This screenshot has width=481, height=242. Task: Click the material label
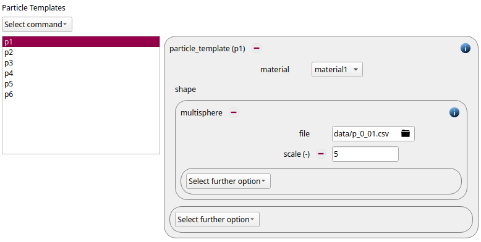275,70
